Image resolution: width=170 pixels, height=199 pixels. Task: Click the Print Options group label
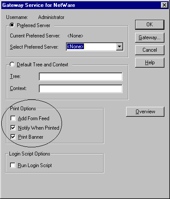[x=23, y=109]
